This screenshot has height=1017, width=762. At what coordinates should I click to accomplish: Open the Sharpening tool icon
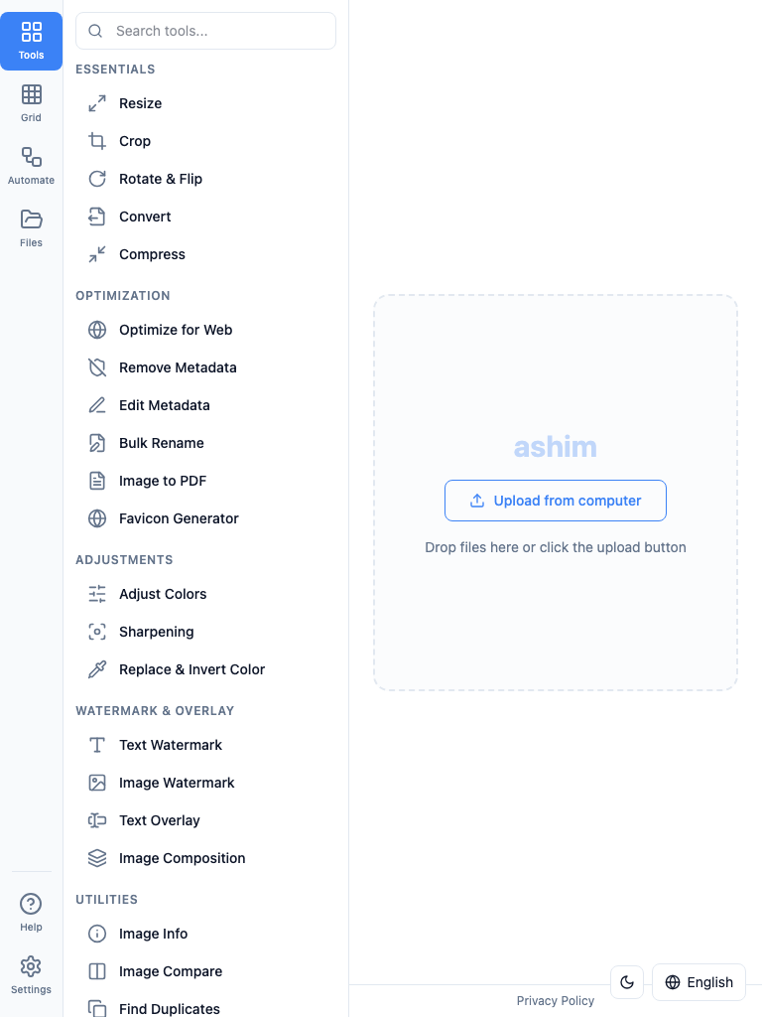(x=97, y=632)
